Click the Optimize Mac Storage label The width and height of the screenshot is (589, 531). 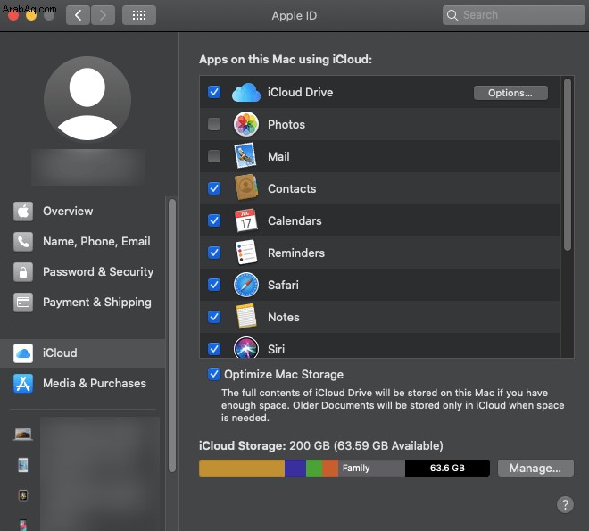284,375
